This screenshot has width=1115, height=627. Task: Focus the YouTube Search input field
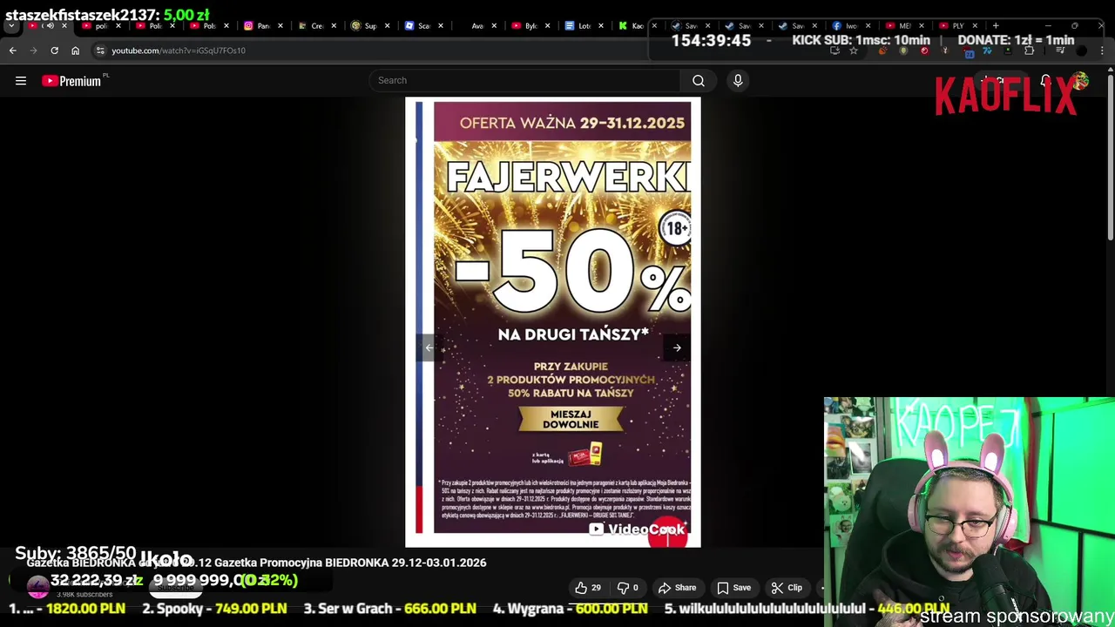pyautogui.click(x=525, y=81)
